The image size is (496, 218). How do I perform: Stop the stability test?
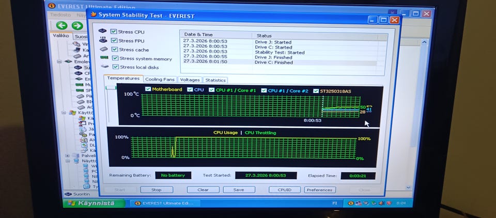click(x=157, y=190)
